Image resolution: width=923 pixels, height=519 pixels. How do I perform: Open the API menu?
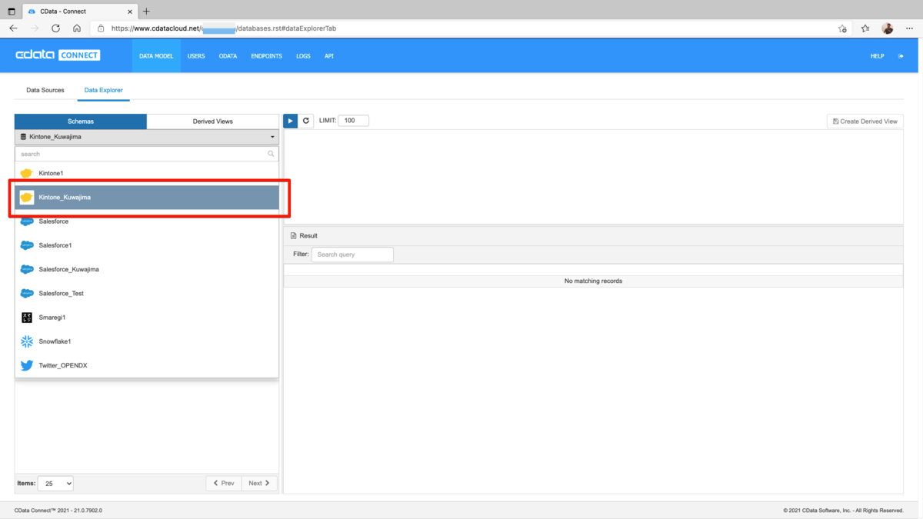[328, 56]
